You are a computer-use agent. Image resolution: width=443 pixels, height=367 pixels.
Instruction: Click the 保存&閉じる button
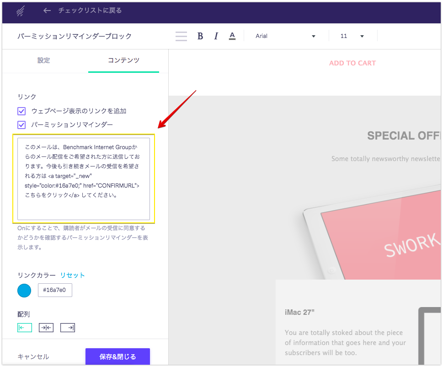(117, 356)
